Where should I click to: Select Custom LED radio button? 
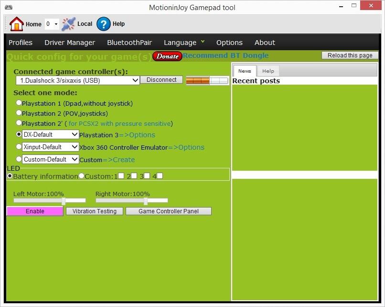coord(82,176)
